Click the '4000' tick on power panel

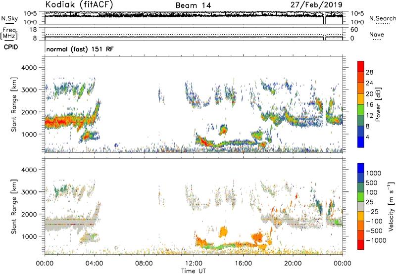[x=29, y=68]
